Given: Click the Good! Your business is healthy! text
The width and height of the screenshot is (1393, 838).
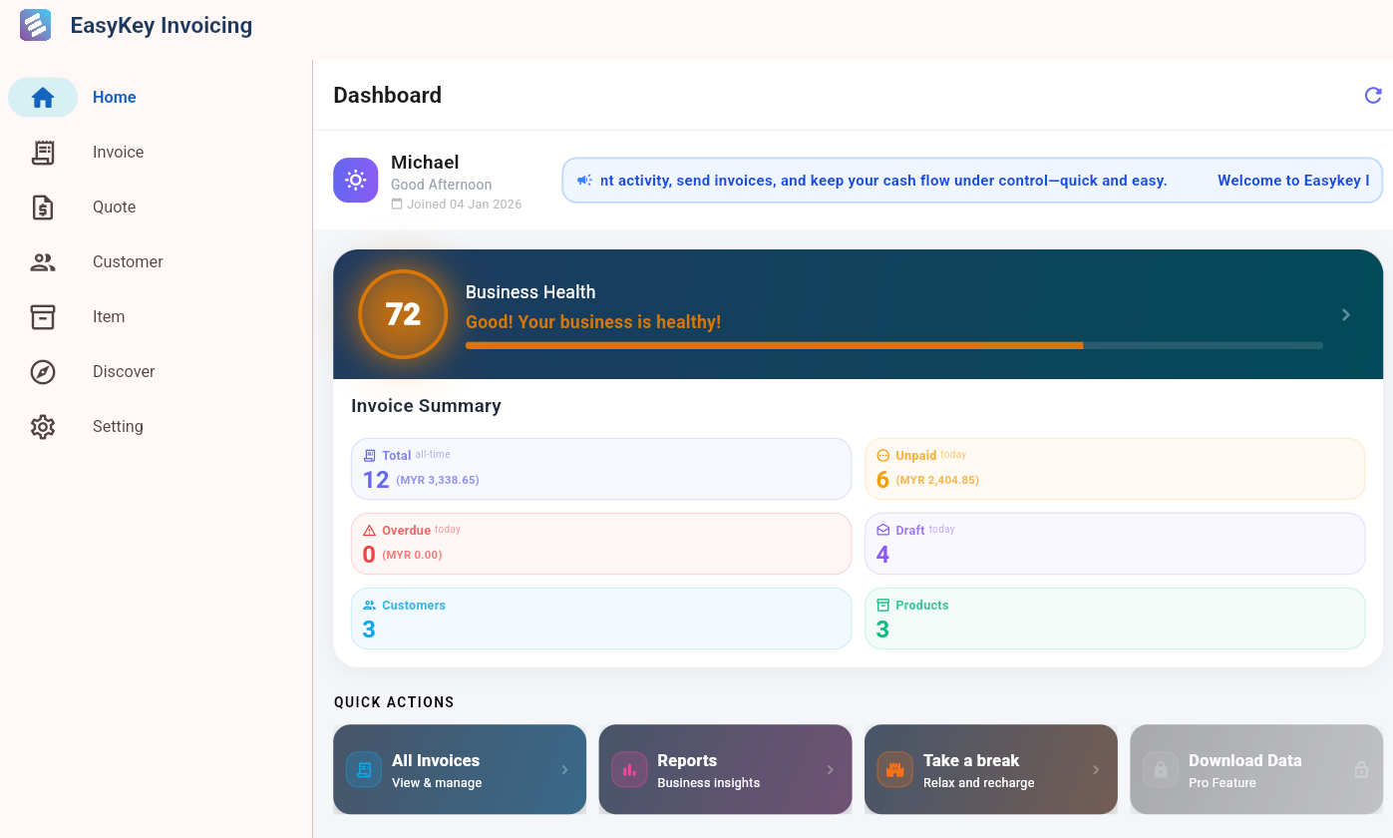Looking at the screenshot, I should pos(593,322).
